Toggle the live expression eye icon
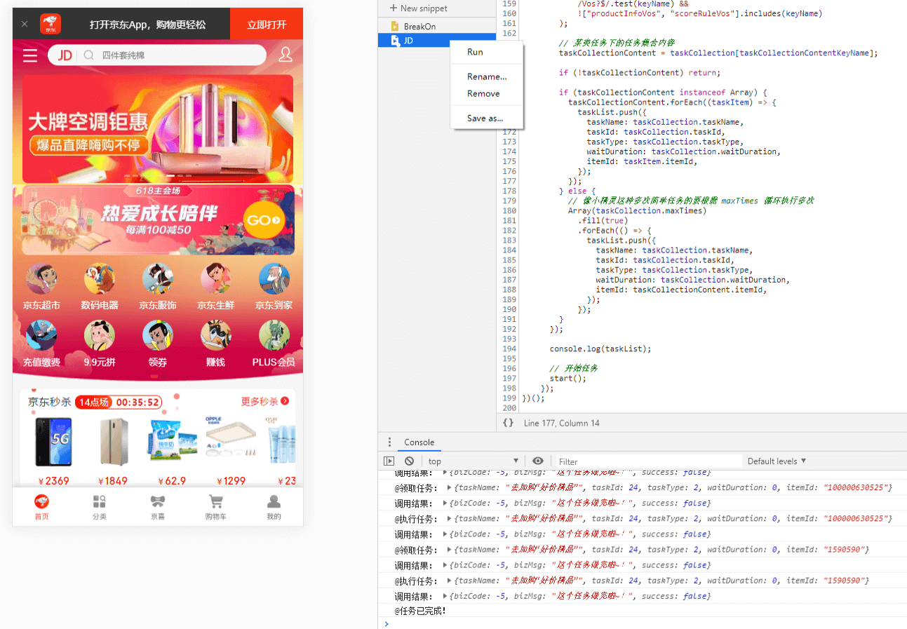This screenshot has width=907, height=629. 538,461
